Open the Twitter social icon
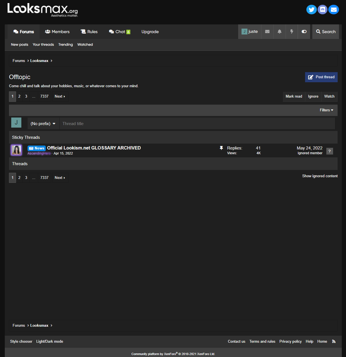The width and height of the screenshot is (346, 357). tap(311, 10)
